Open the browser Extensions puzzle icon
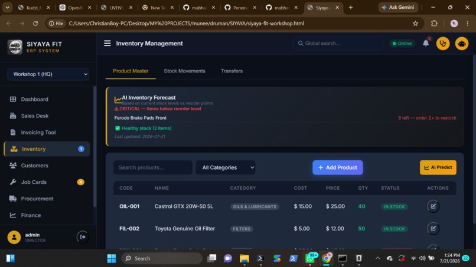Screen dimensions: 476x267 (x=435, y=24)
